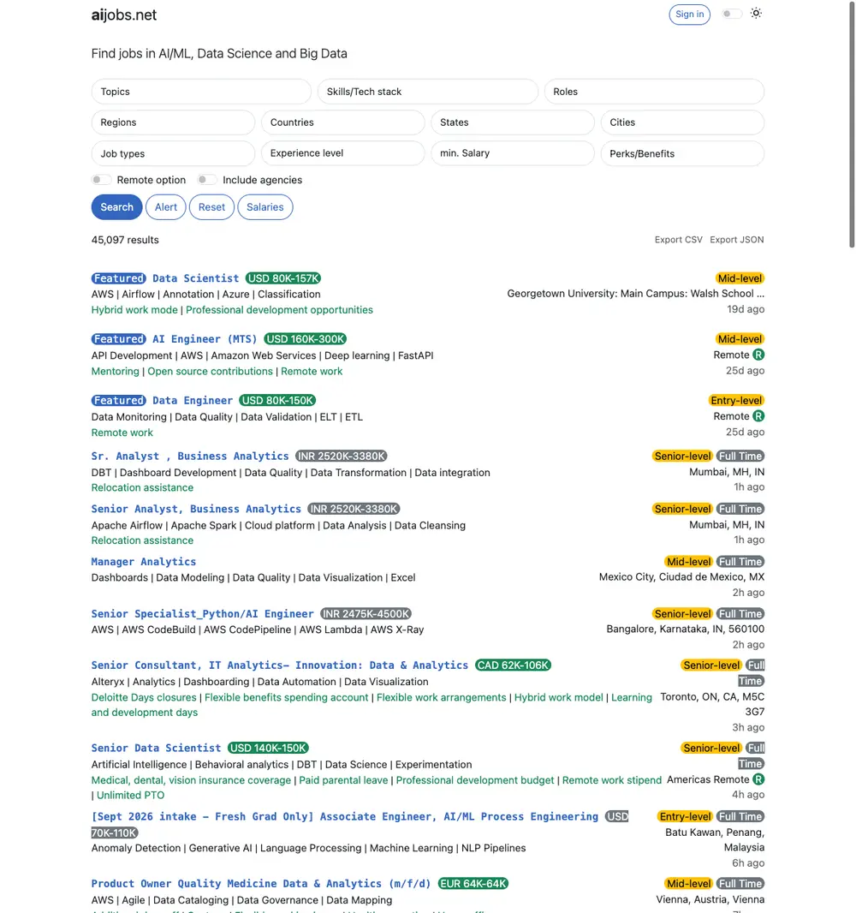
Task: Click the INR 2475K-4500K salary badge
Action: [x=366, y=614]
